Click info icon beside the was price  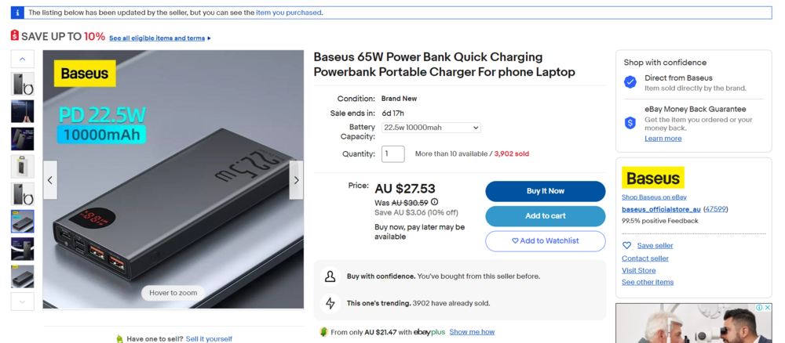point(434,202)
